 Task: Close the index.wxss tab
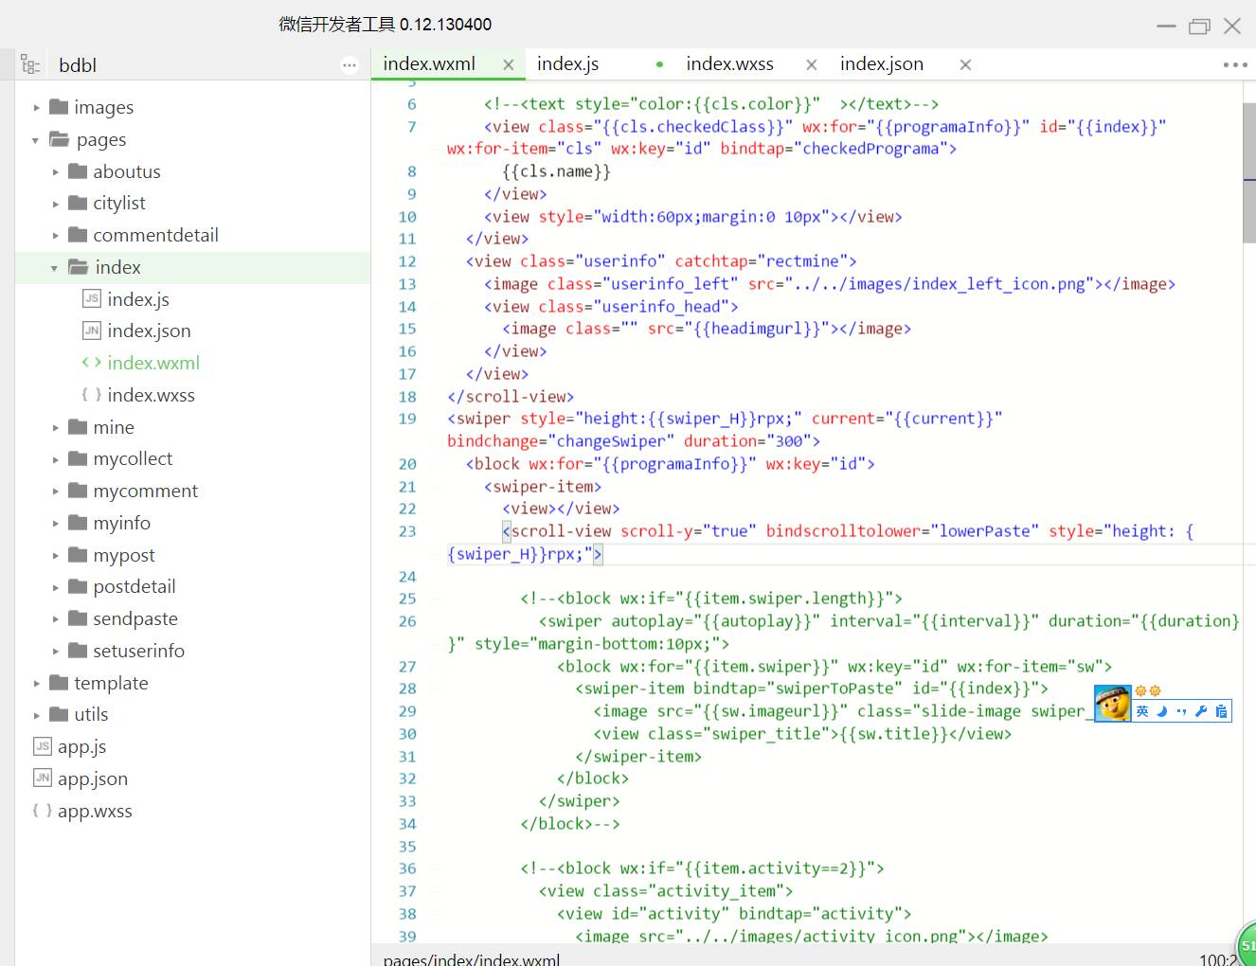[812, 65]
